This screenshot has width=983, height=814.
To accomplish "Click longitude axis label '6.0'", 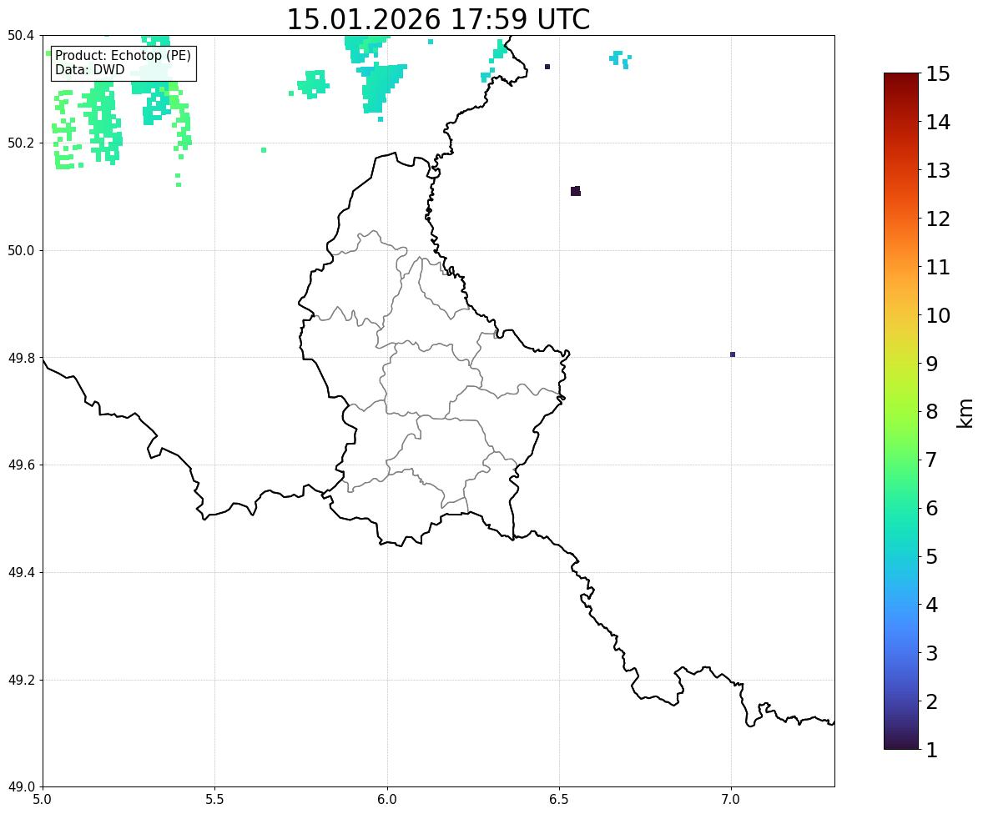I will click(x=387, y=800).
